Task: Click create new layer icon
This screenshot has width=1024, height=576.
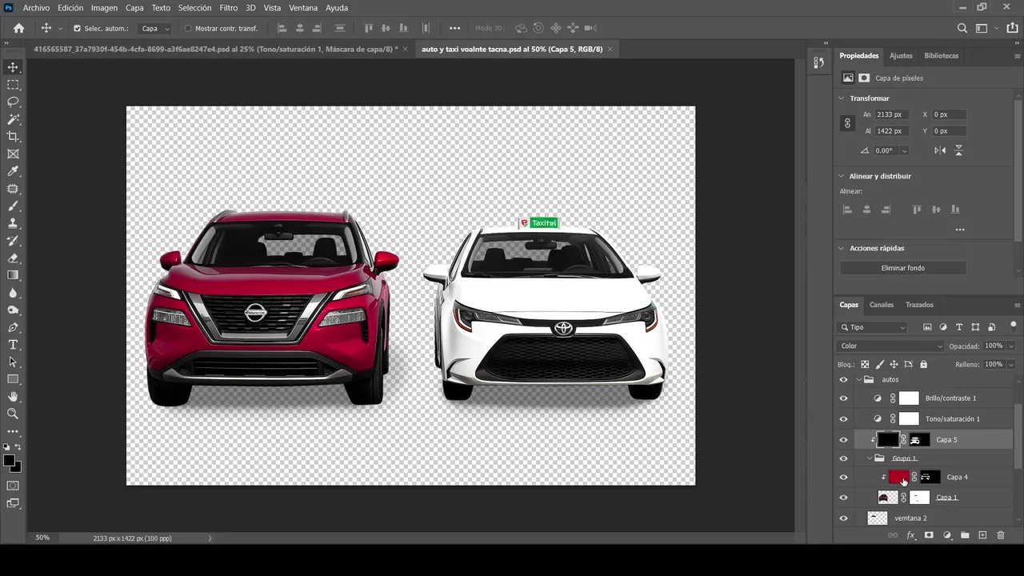Action: pyautogui.click(x=982, y=535)
